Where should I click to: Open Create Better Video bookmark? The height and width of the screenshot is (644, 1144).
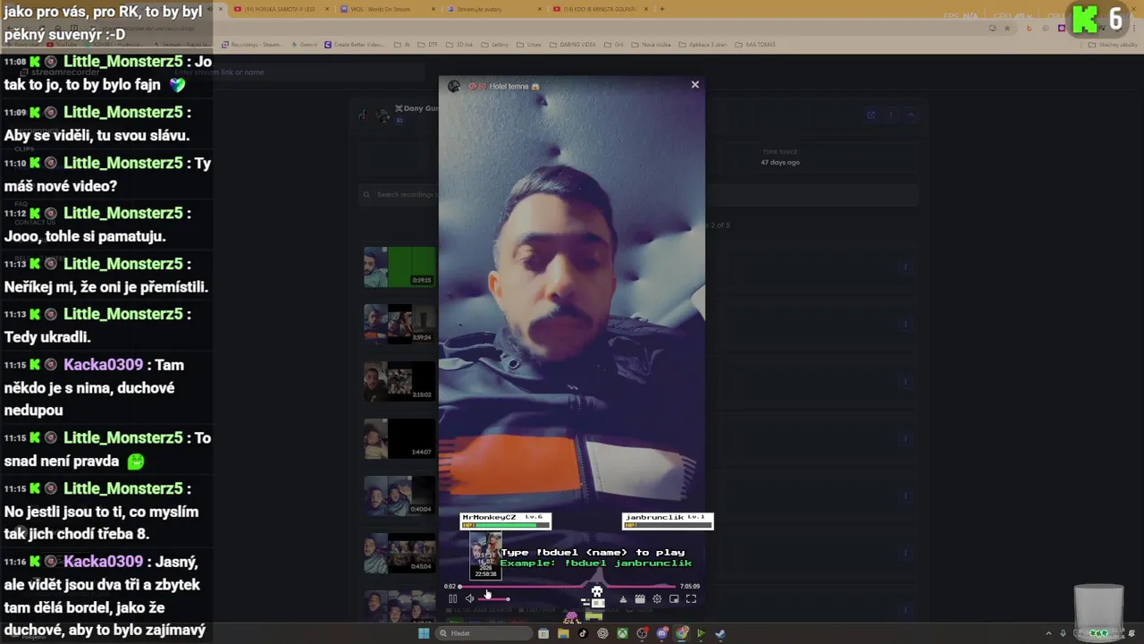355,45
